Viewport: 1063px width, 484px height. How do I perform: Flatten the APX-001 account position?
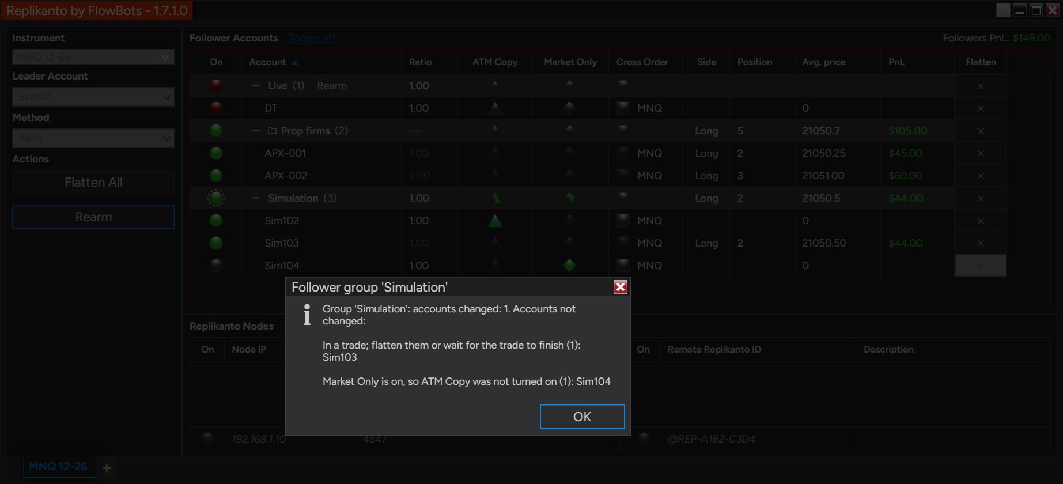pos(981,153)
